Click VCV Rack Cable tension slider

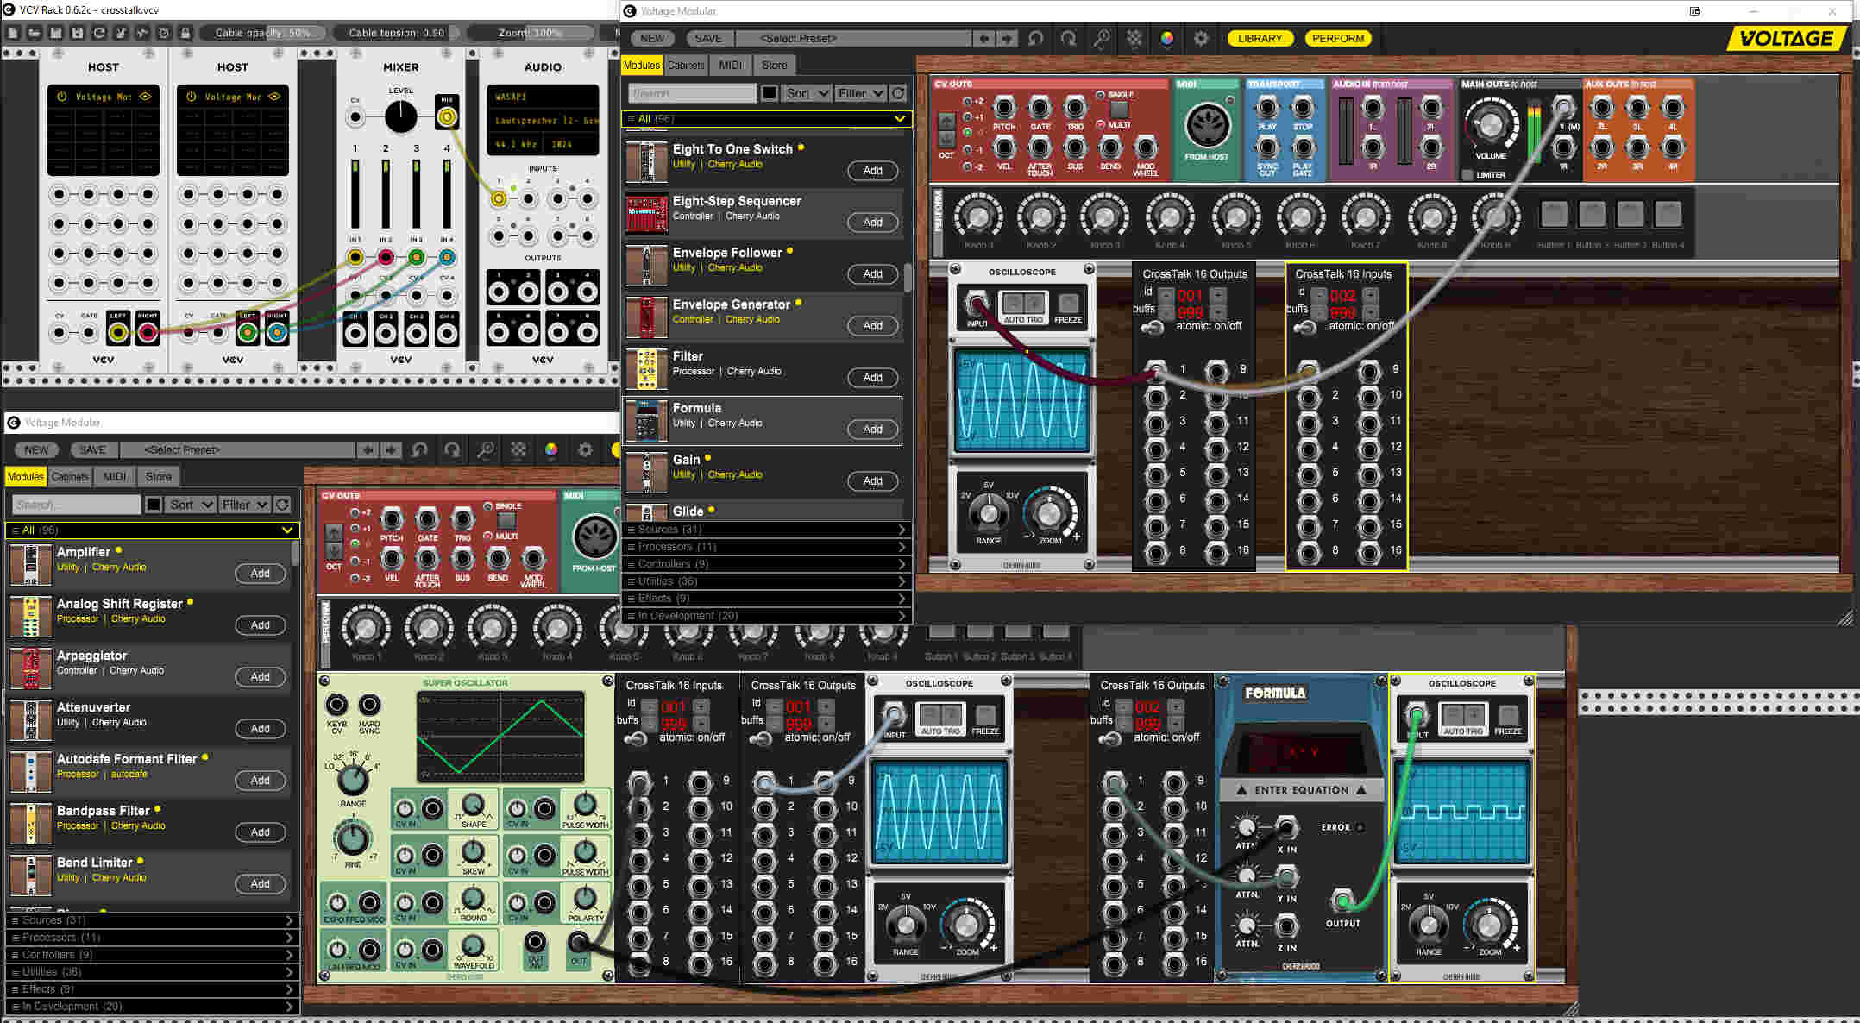click(397, 33)
